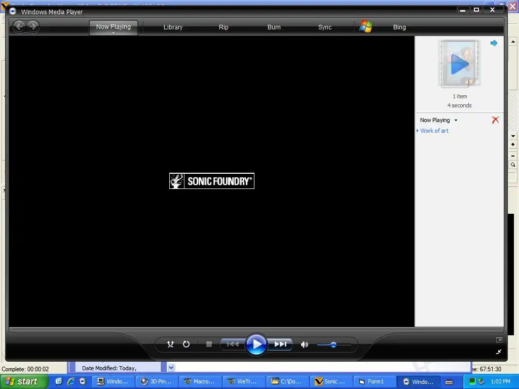
Task: Start playback with the round Play button
Action: (256, 344)
